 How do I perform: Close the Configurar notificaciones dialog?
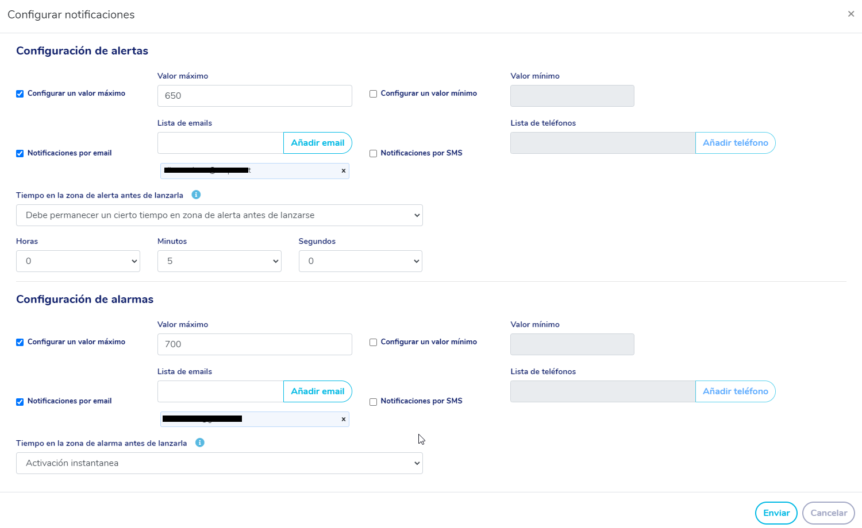[851, 14]
